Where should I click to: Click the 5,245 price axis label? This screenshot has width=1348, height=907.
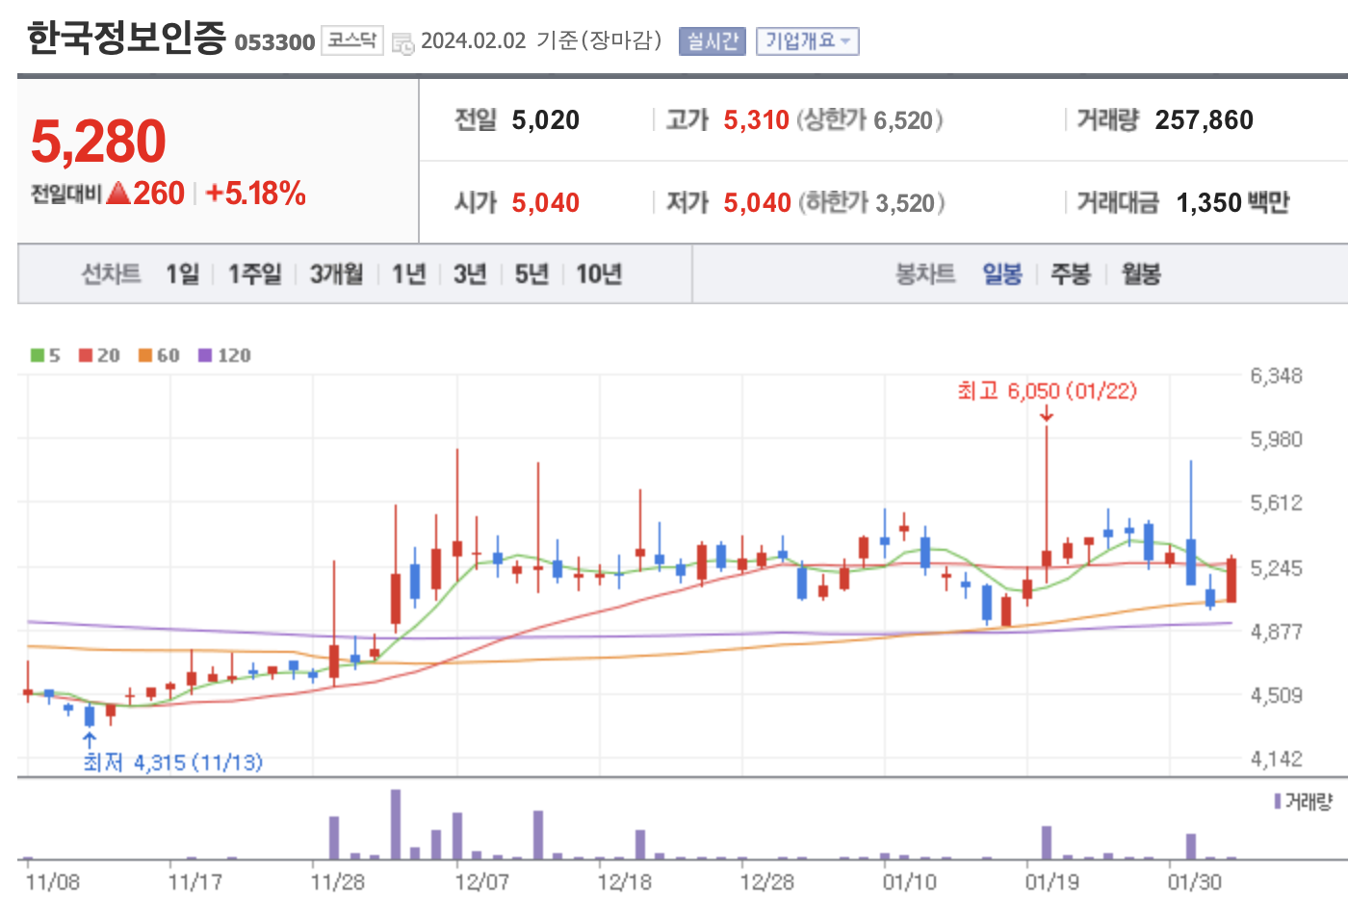(x=1276, y=568)
